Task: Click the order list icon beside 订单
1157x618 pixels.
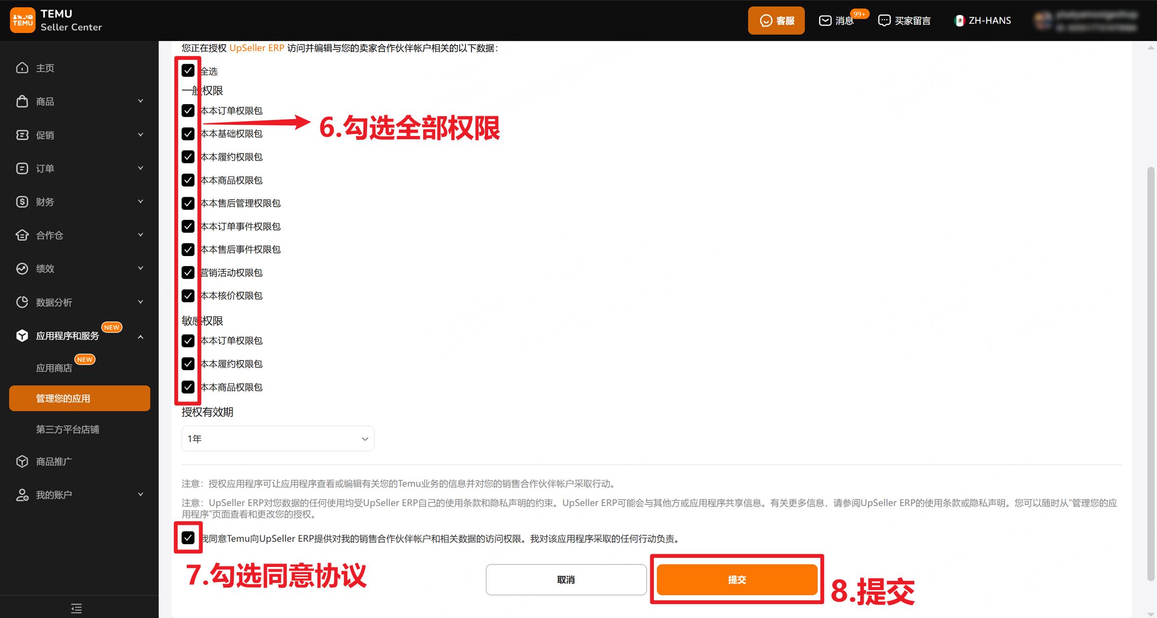Action: tap(22, 168)
